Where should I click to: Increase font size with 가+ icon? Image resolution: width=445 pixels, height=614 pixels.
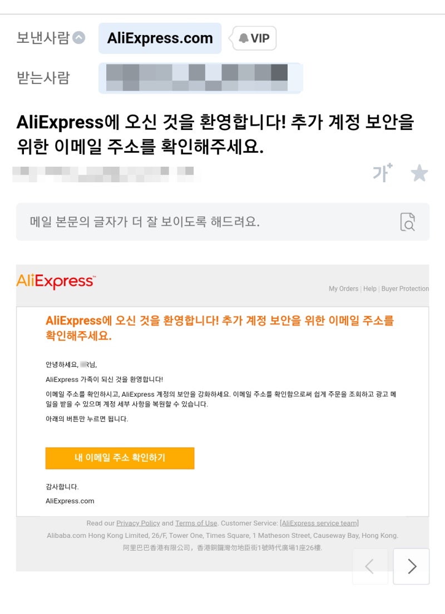[382, 173]
